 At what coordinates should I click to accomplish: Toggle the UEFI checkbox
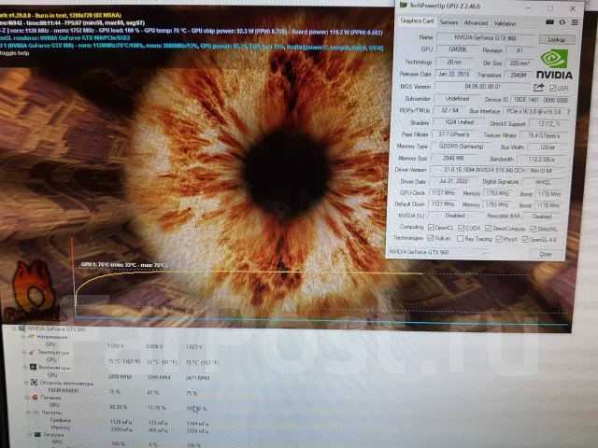552,88
